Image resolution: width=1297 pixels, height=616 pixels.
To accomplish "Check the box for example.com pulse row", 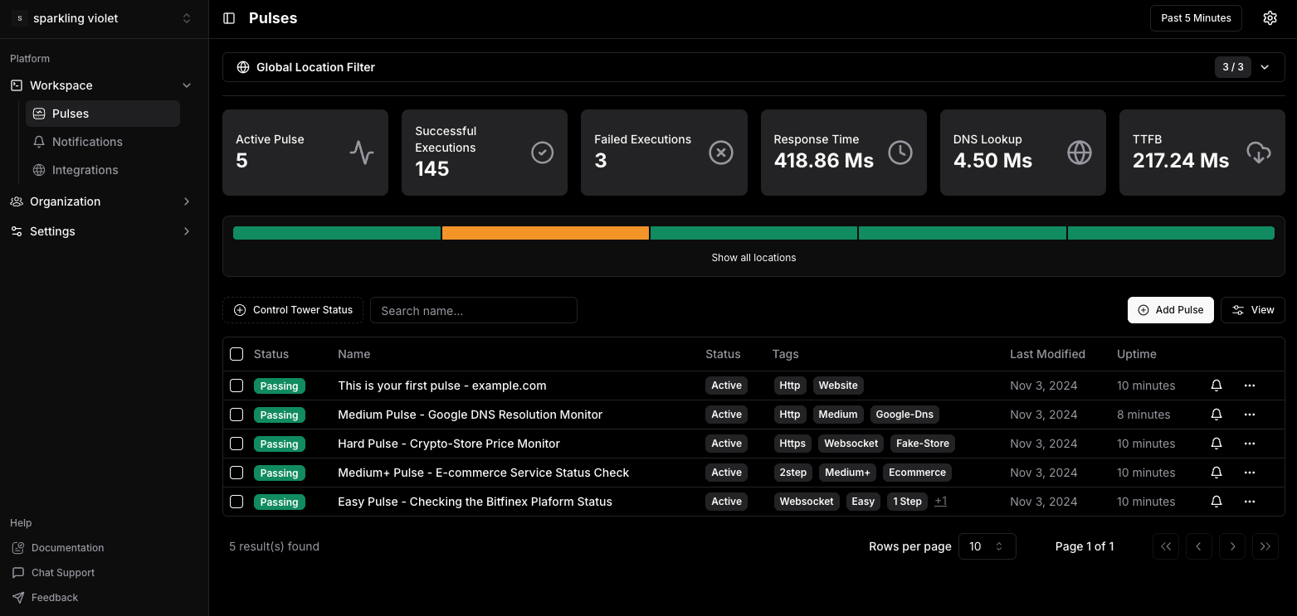I will [x=236, y=386].
